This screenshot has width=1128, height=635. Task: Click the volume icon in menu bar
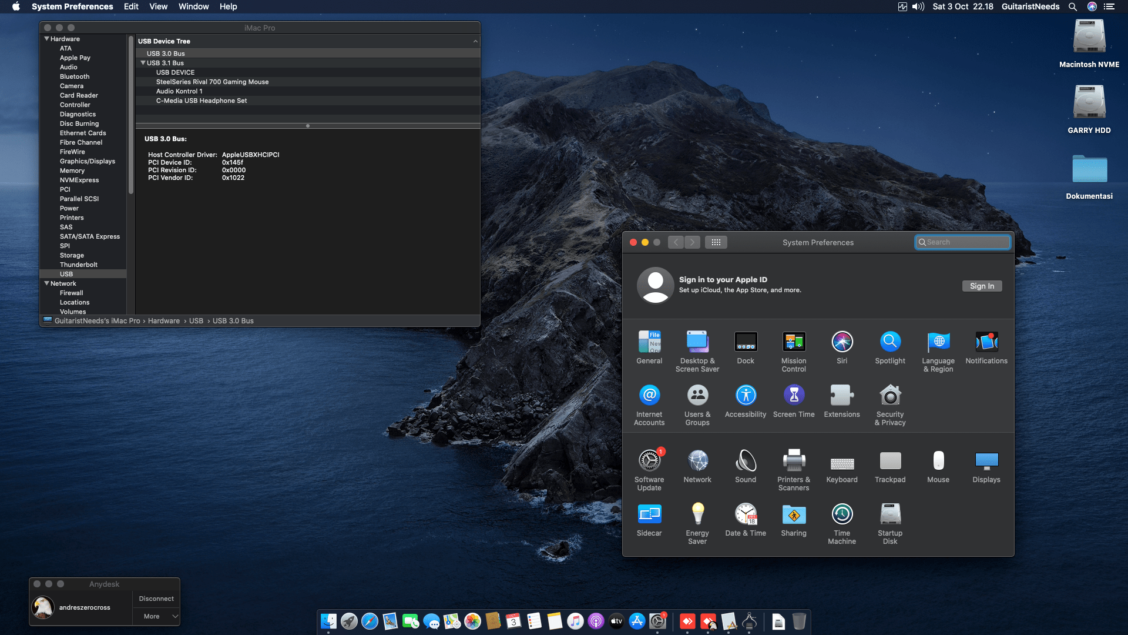pos(918,6)
